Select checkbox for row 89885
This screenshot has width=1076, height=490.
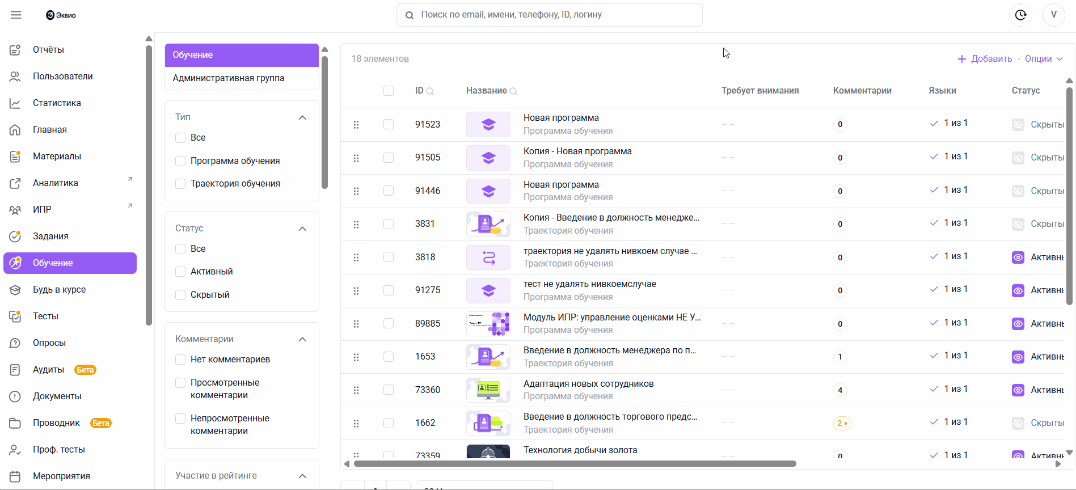tap(389, 324)
